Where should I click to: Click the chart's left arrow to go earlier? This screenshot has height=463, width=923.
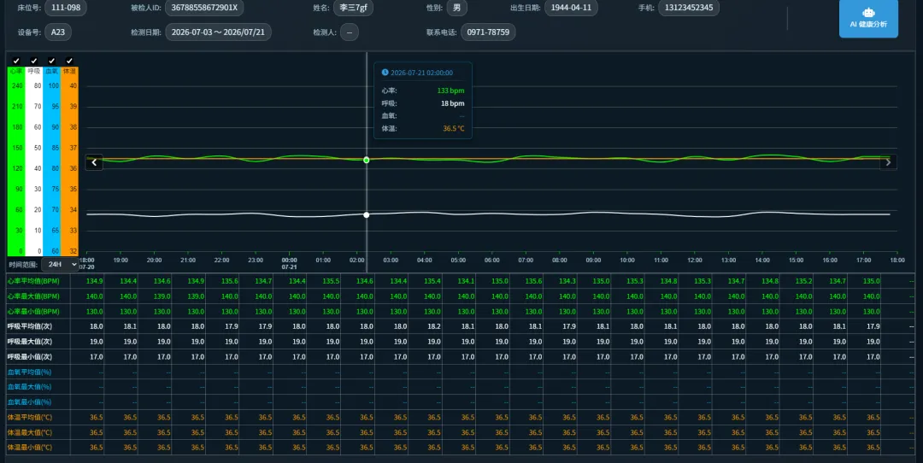tap(94, 162)
